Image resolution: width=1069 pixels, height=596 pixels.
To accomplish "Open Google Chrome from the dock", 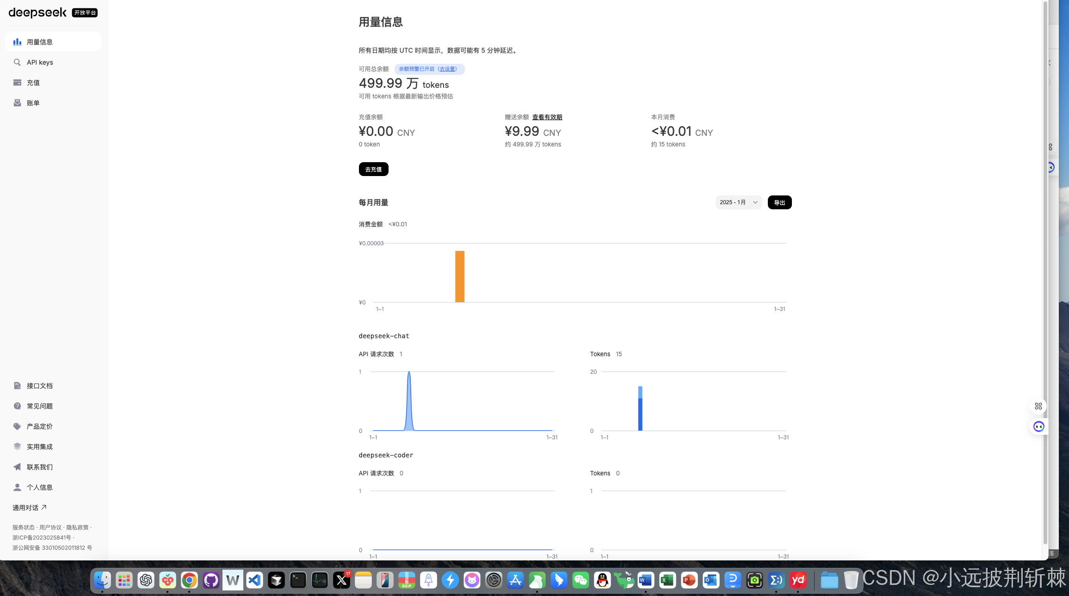I will (189, 580).
